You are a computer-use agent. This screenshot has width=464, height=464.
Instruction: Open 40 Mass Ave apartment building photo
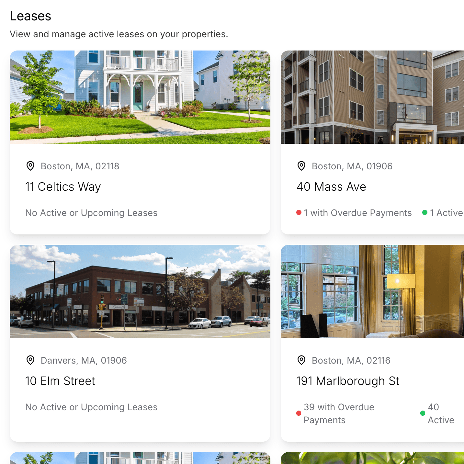(x=372, y=97)
